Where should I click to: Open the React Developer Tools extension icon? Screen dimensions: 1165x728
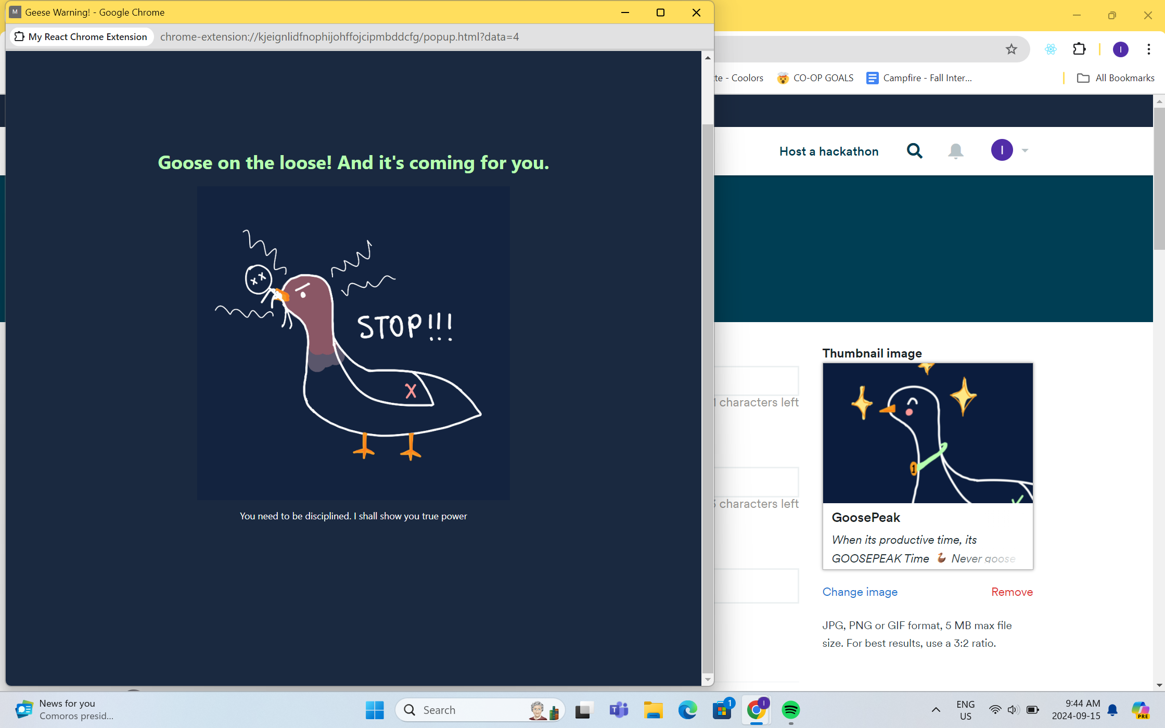tap(1051, 49)
